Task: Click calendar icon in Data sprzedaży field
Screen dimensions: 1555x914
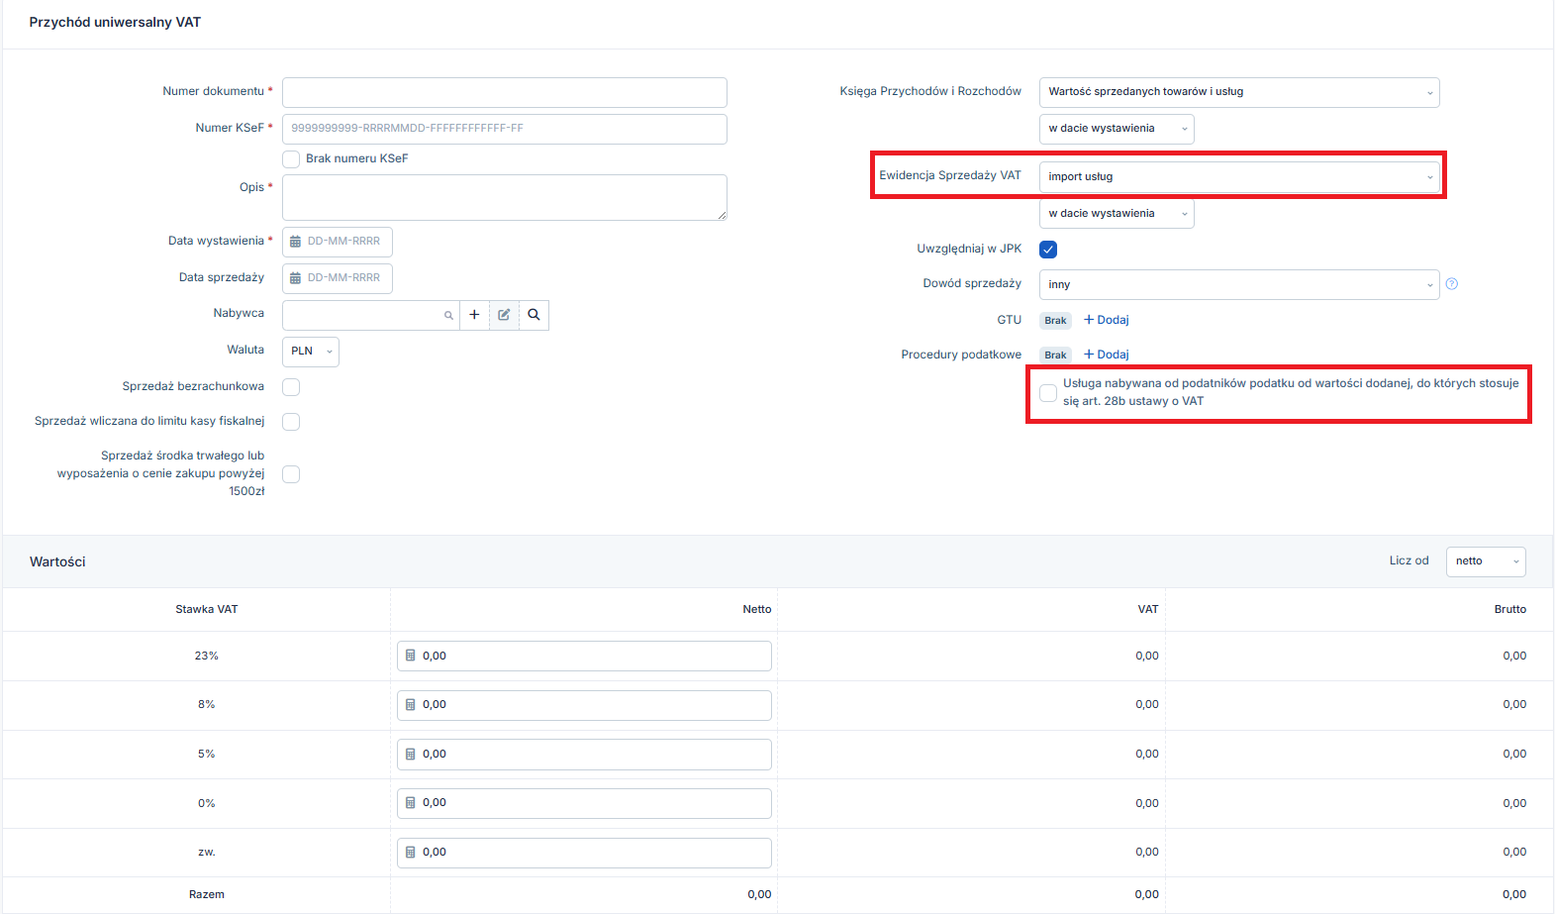Action: tap(295, 278)
